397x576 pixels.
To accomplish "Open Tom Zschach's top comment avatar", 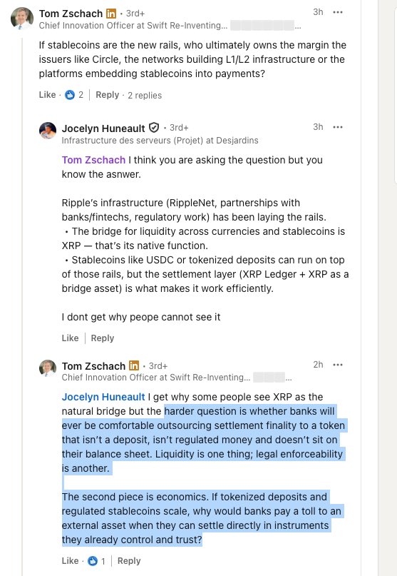I will [22, 18].
